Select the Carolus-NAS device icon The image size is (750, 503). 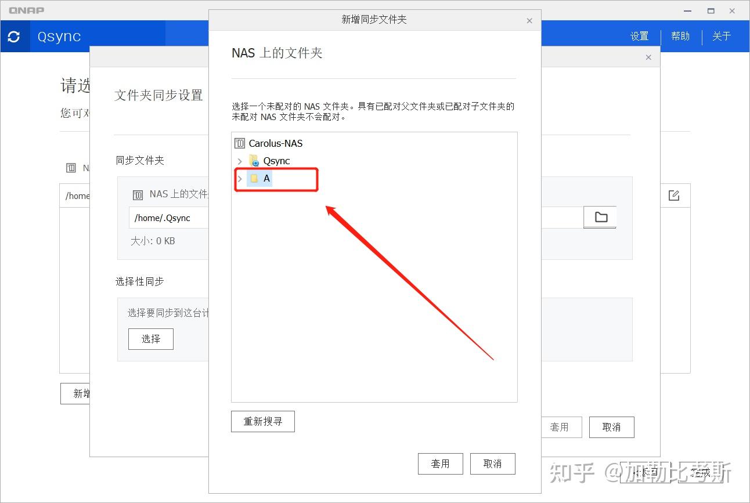pos(239,143)
